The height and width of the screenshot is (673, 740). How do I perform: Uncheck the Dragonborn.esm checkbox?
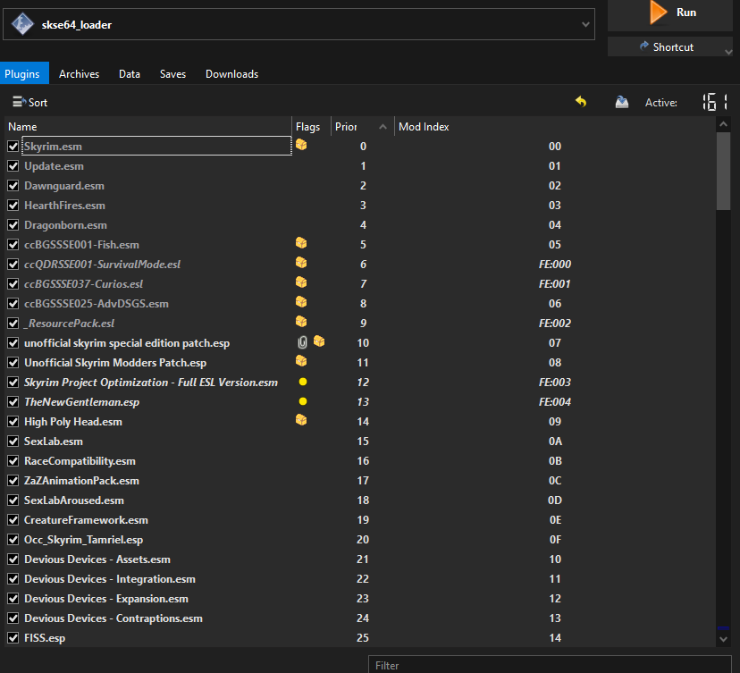point(13,225)
